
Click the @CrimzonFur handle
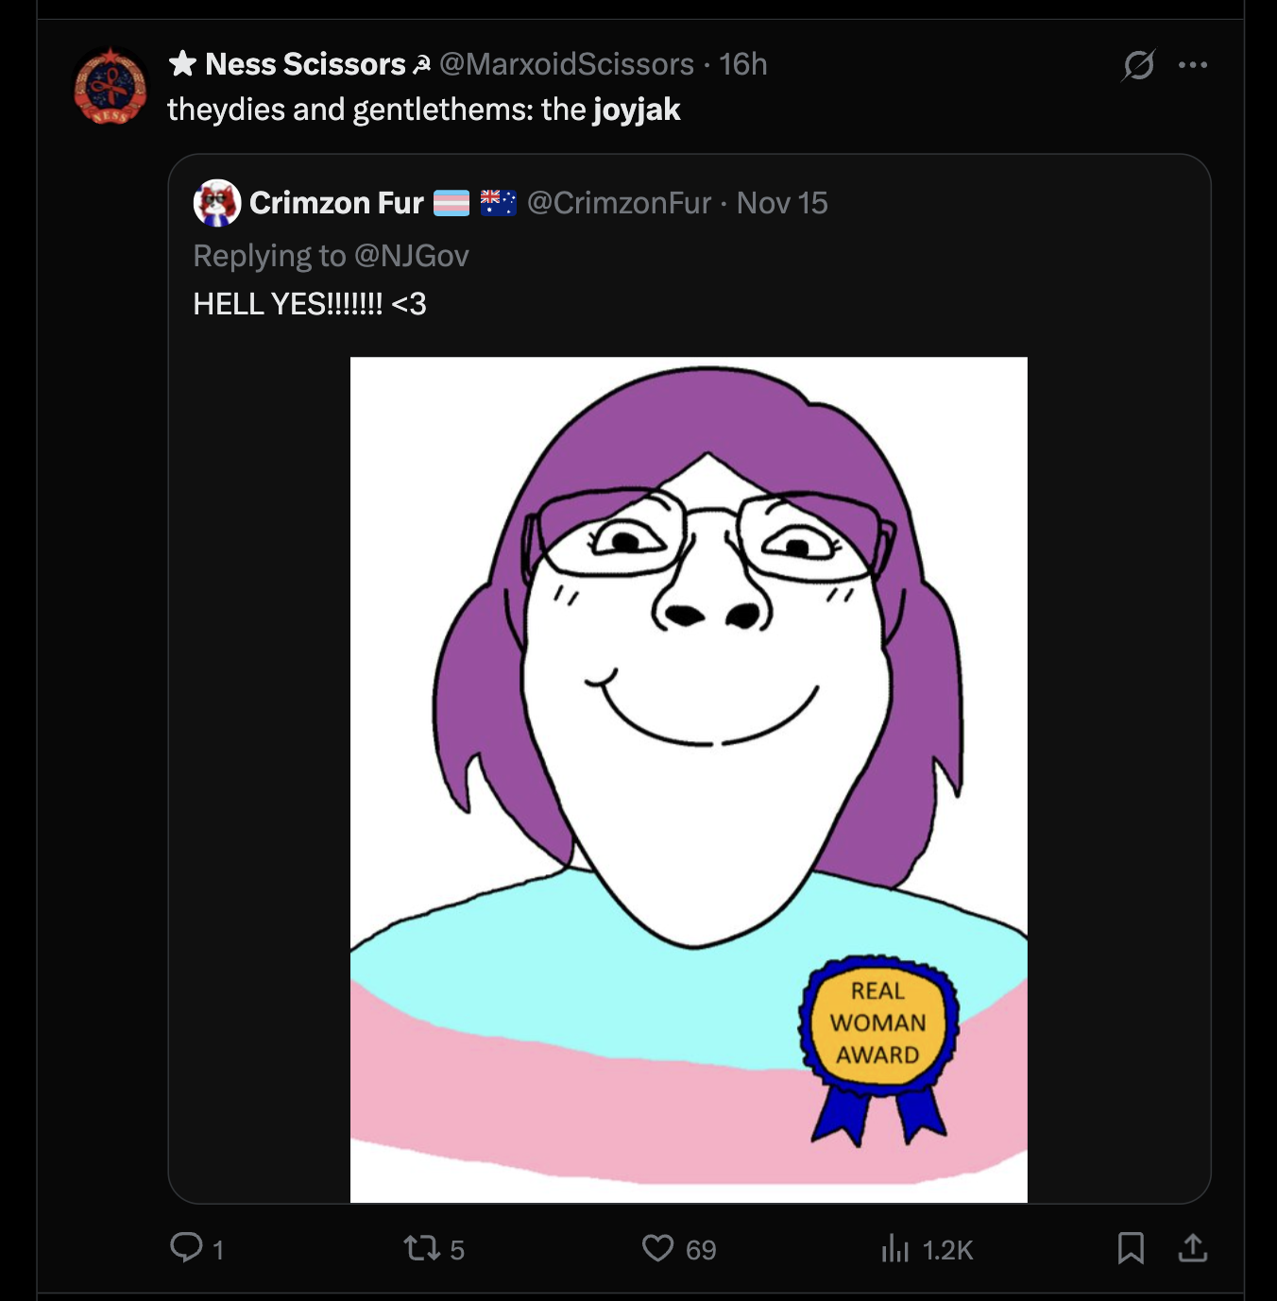(619, 203)
